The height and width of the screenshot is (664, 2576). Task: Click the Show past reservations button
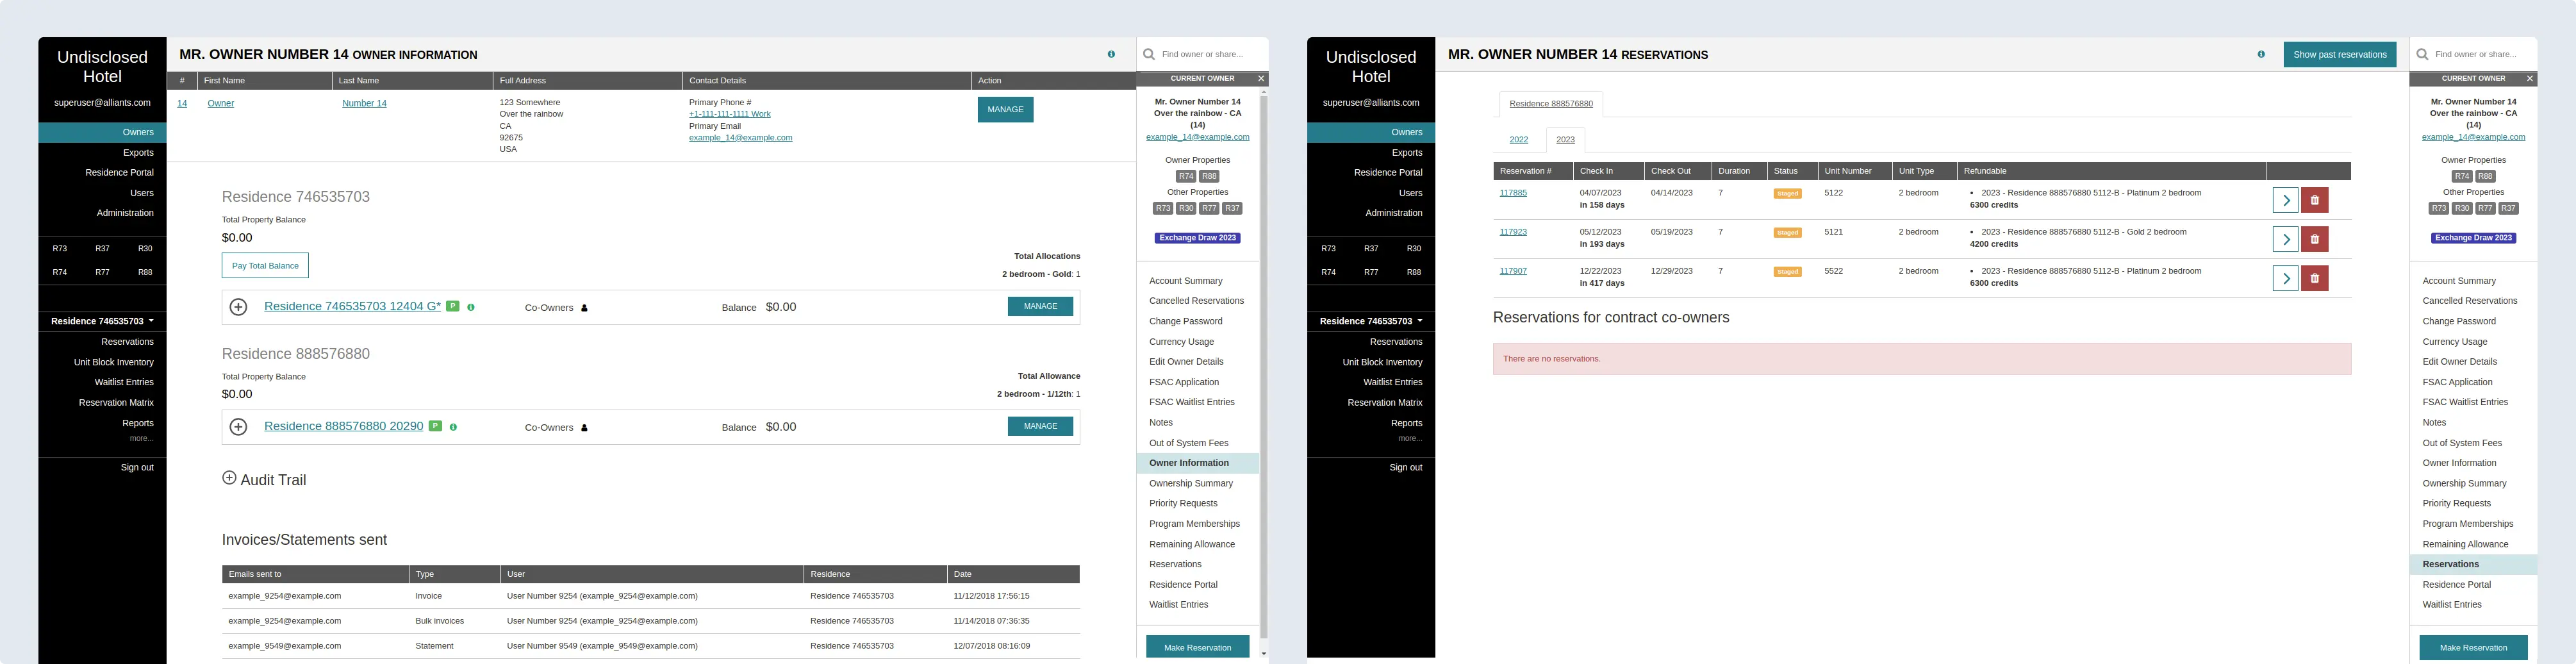click(2339, 54)
